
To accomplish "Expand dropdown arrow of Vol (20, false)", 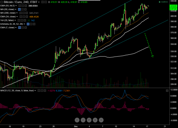I will point(15,20).
